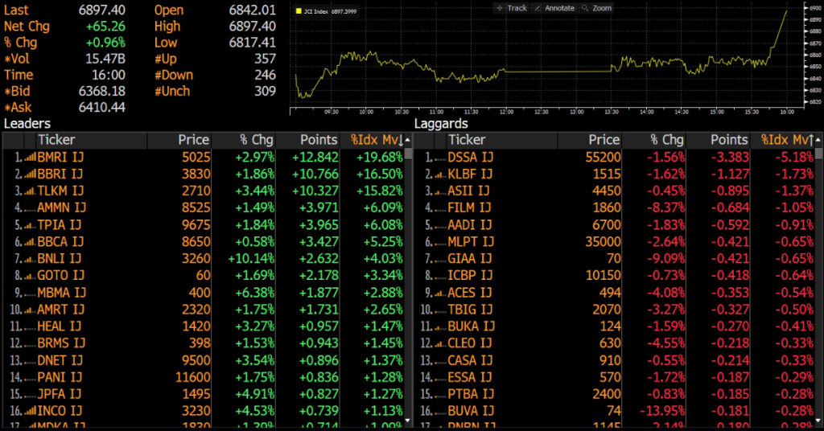Screen dimensions: 824x431
Task: Select the Last value 6897.40
Action: (x=102, y=10)
